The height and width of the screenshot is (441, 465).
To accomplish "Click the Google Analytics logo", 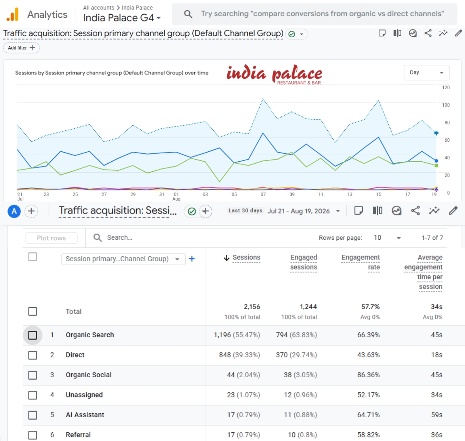I will (13, 14).
